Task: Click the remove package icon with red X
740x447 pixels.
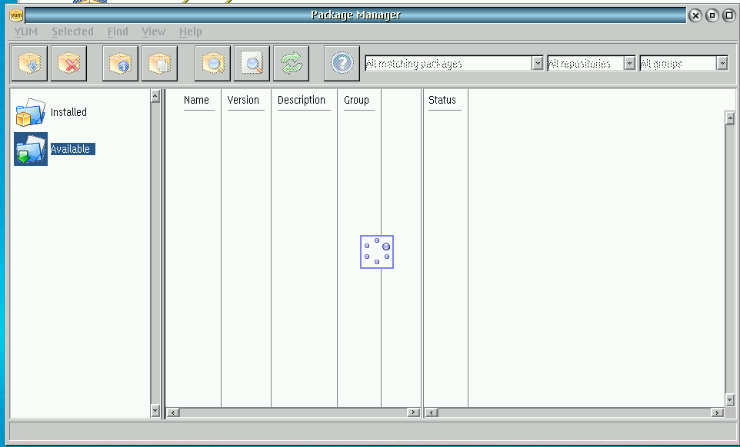Action: click(69, 63)
